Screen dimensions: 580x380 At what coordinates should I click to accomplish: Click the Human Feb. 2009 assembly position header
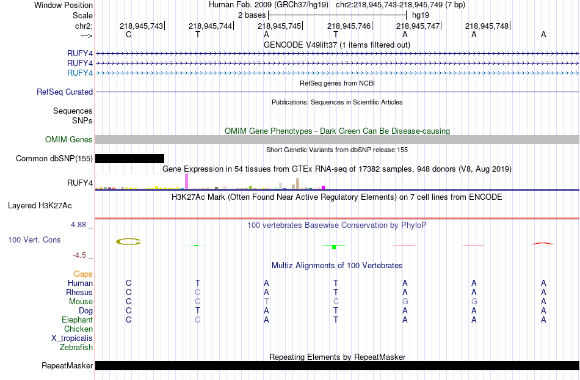337,5
